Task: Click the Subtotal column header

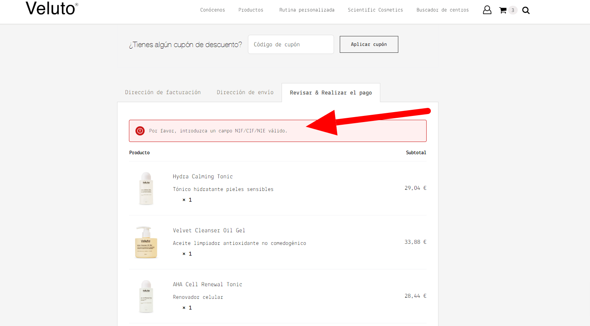Action: click(x=416, y=153)
